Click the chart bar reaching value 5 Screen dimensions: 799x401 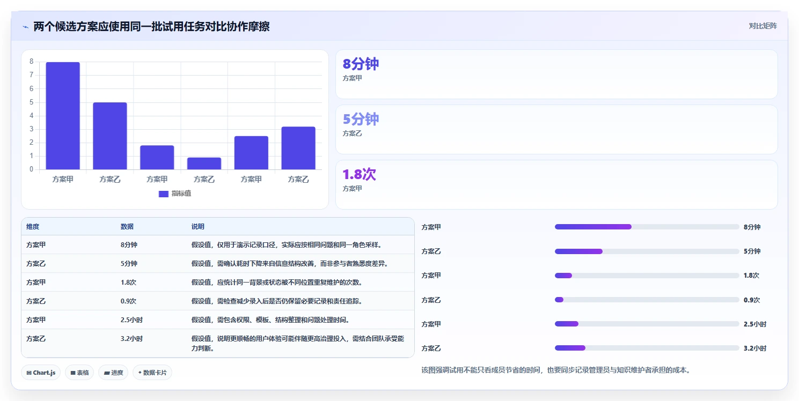[110, 136]
